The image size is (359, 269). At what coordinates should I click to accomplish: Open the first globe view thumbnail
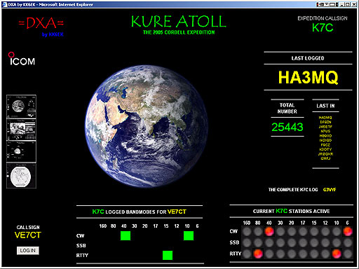coord(21,106)
